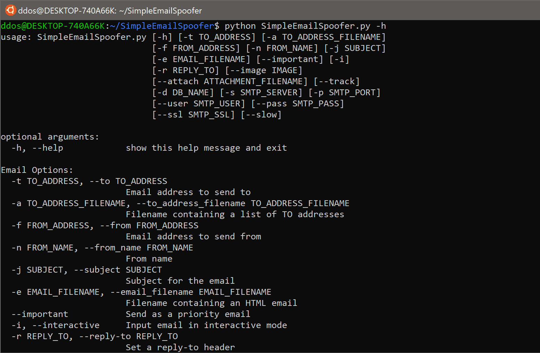Click '-r REPLY_TO, --reply-to REPLY_TO' line
The height and width of the screenshot is (353, 540).
[94, 336]
